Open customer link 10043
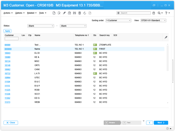 [x=7, y=53]
